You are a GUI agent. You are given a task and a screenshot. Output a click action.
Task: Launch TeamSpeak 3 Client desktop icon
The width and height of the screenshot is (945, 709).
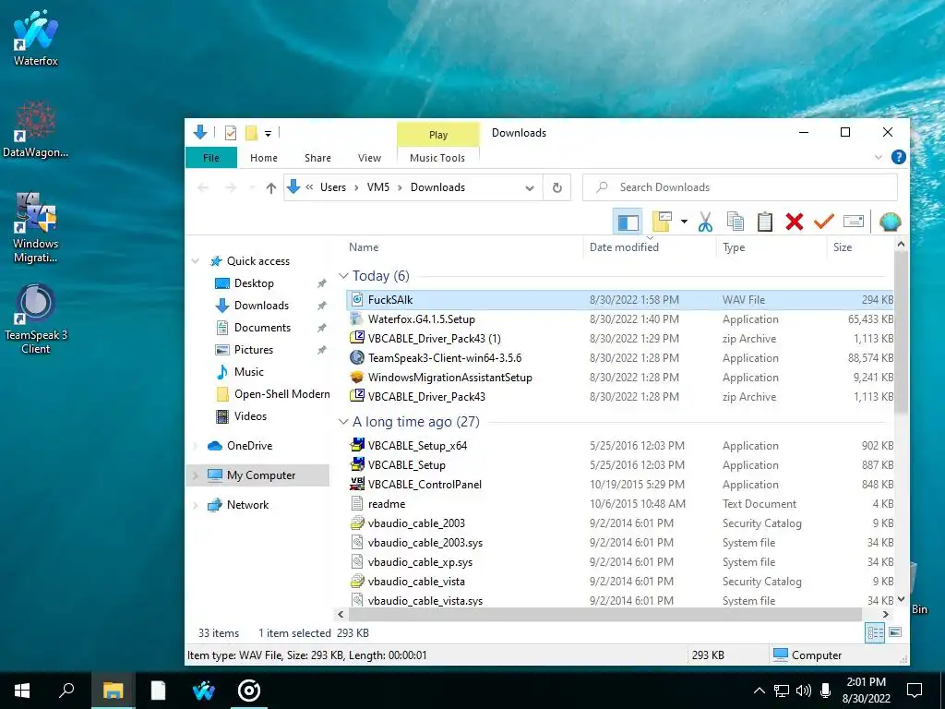coord(36,318)
